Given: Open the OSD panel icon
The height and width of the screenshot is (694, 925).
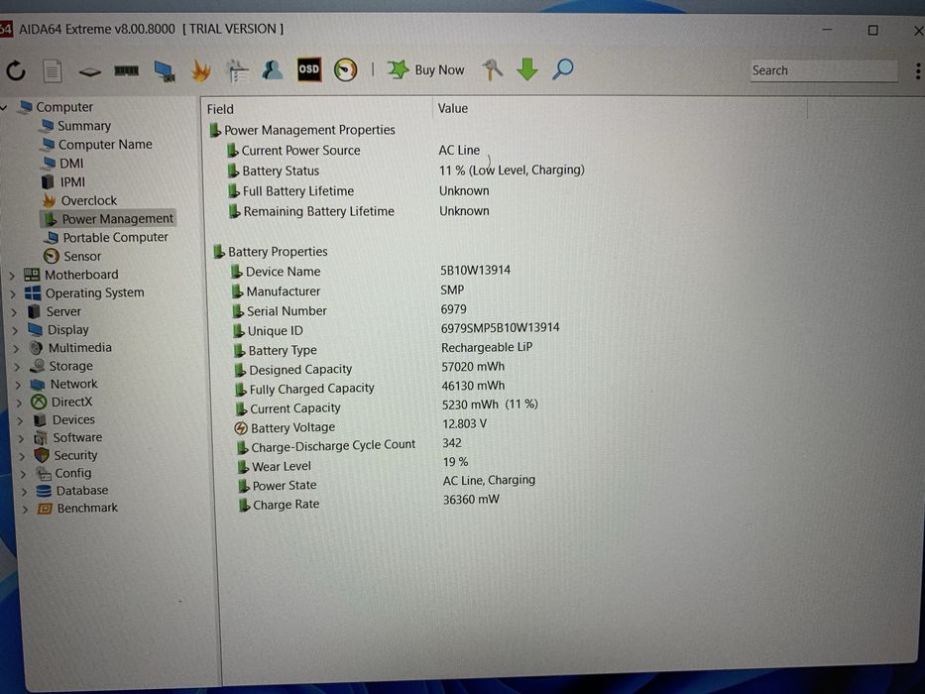Looking at the screenshot, I should 308,69.
